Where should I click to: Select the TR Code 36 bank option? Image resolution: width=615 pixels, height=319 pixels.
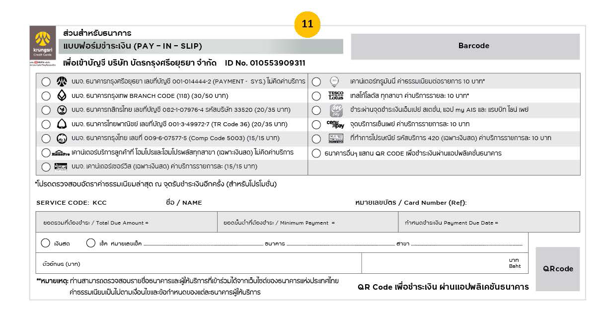(46, 124)
